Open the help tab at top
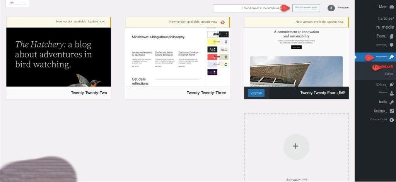 [x=17, y=3]
